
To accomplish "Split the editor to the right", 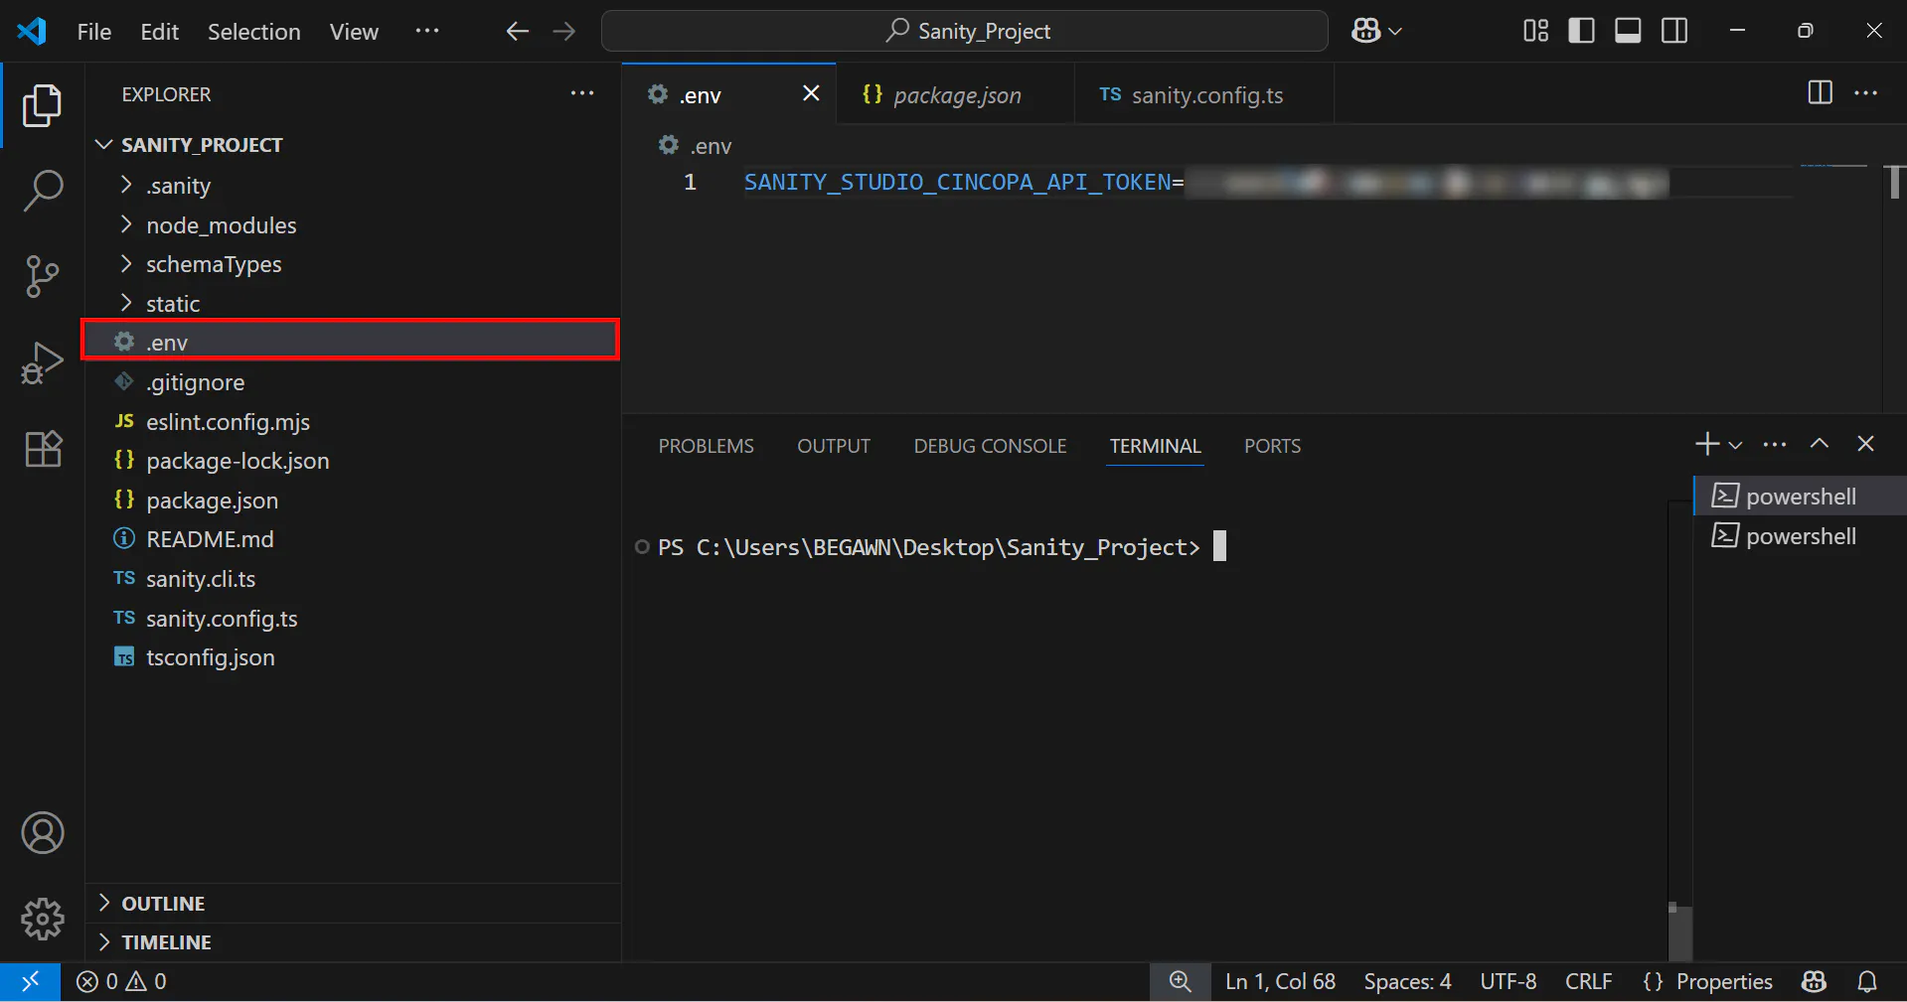I will (1820, 92).
